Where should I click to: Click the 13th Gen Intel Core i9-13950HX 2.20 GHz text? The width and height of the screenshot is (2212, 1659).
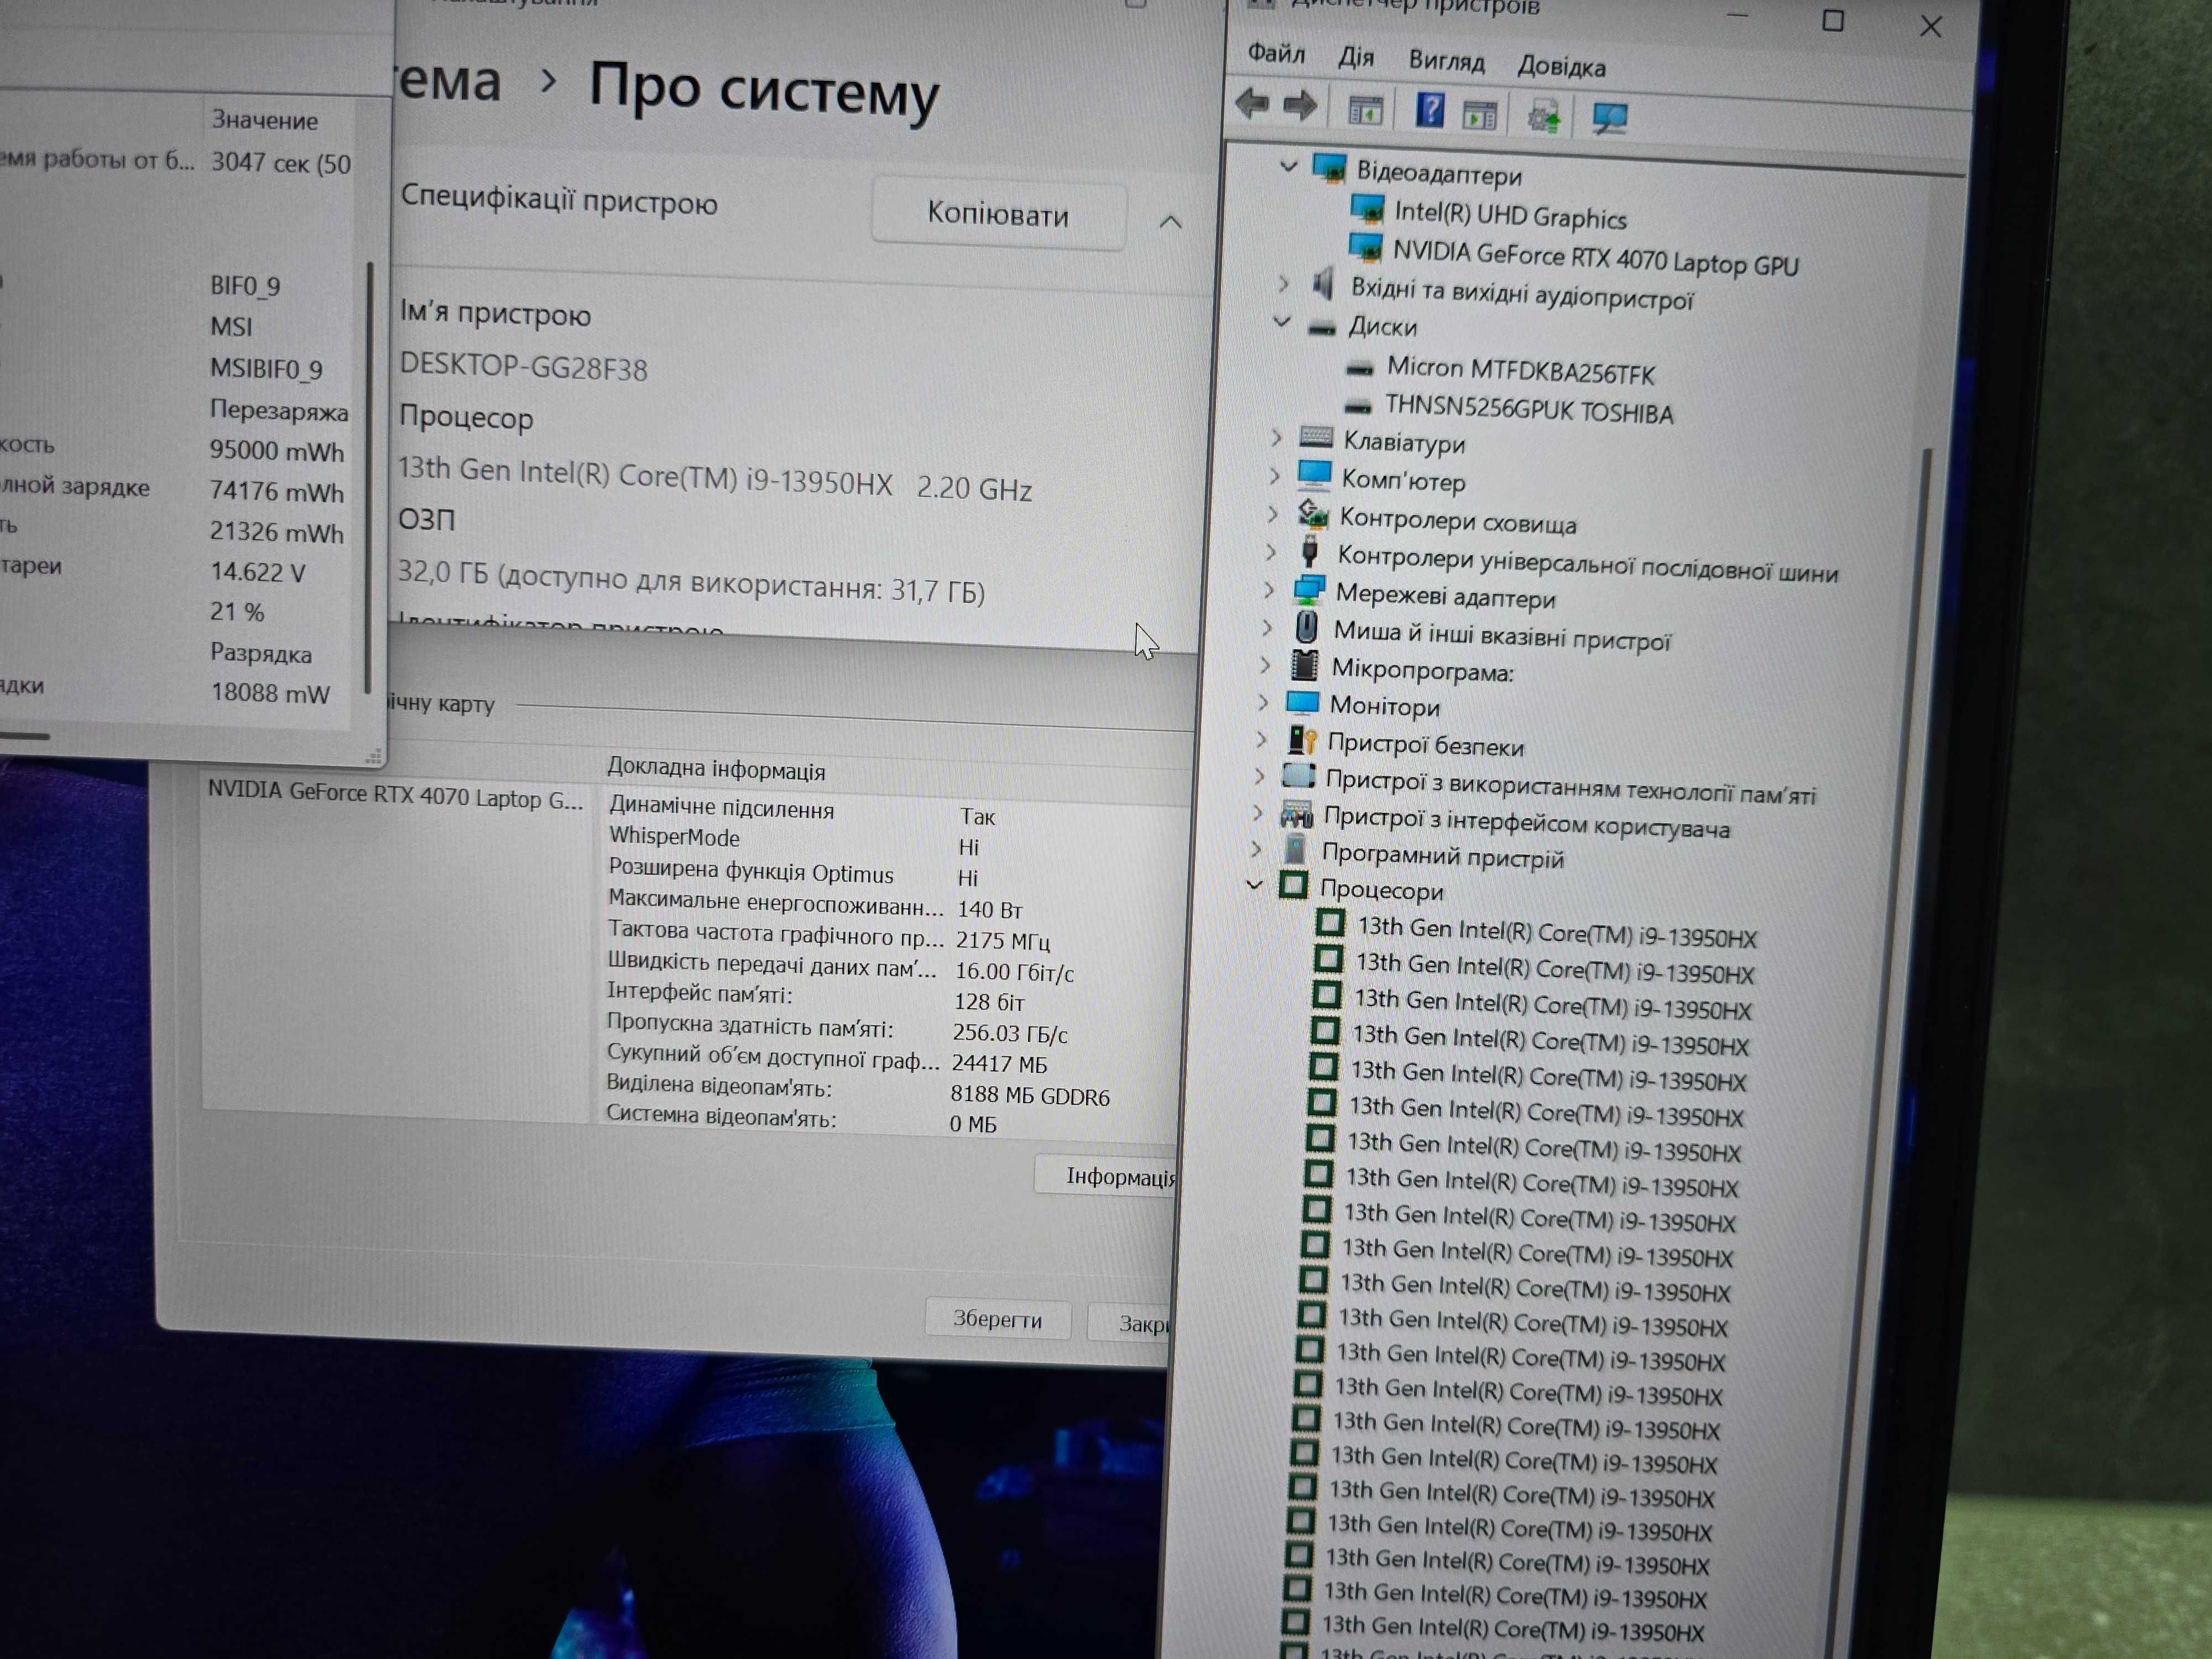(x=715, y=480)
